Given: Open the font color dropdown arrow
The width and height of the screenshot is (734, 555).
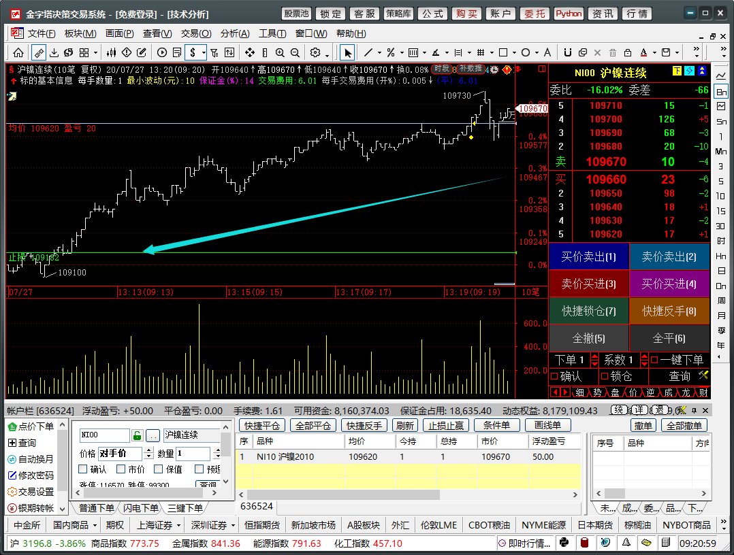Looking at the screenshot, I should (655, 53).
